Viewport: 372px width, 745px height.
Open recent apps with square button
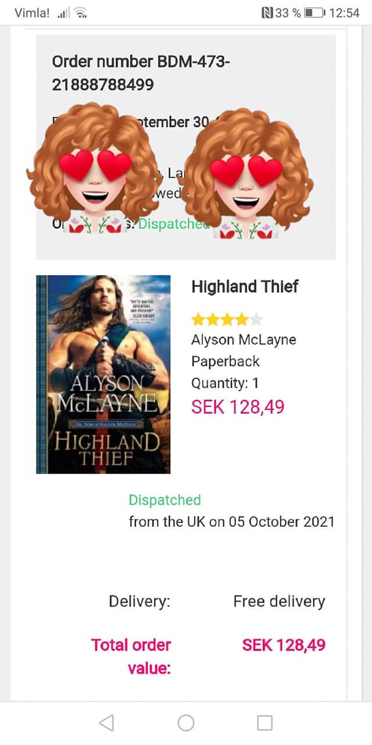coord(264,723)
